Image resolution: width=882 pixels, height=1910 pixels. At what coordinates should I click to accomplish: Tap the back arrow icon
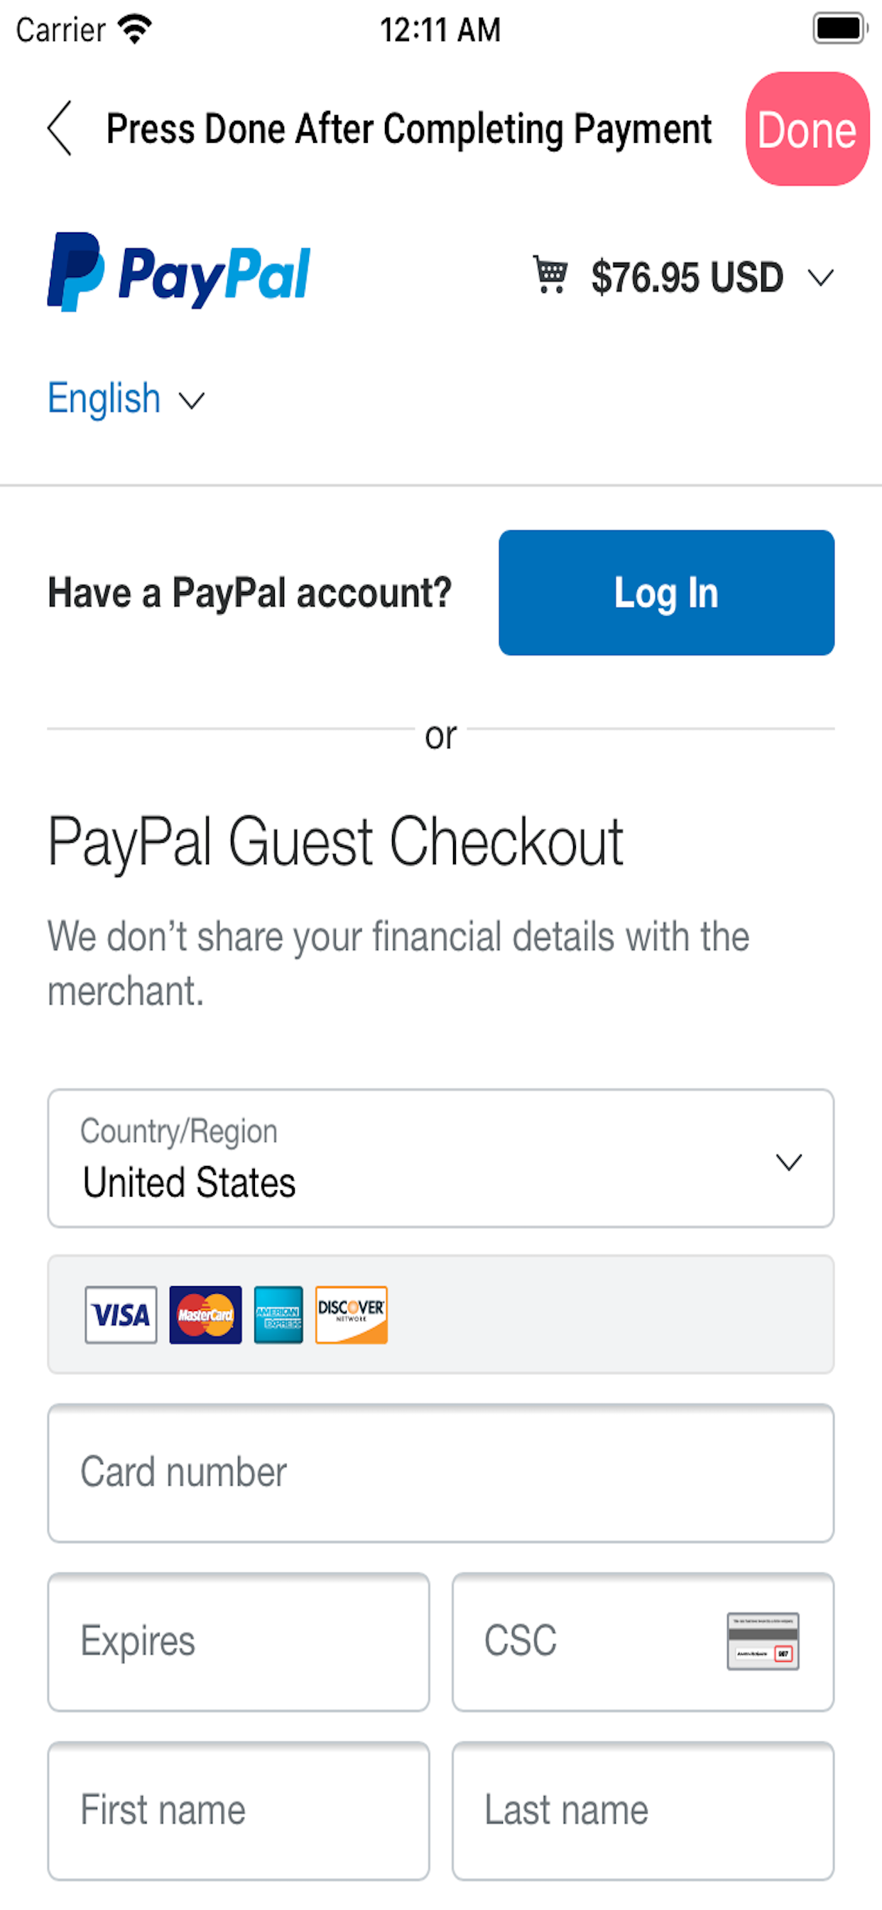59,129
